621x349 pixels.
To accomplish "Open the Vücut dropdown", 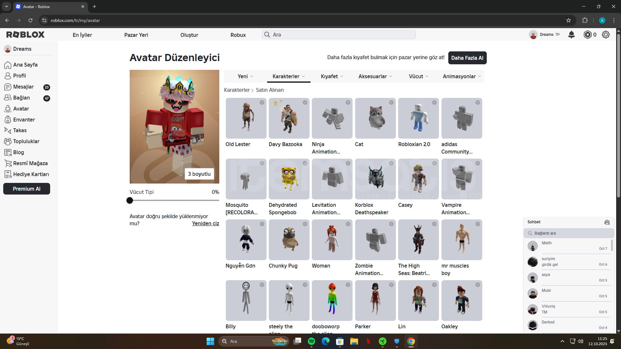I will (x=418, y=76).
